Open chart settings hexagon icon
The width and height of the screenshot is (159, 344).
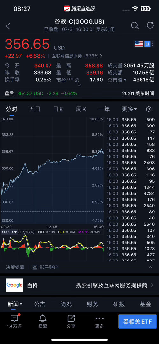pyautogui.click(x=149, y=109)
